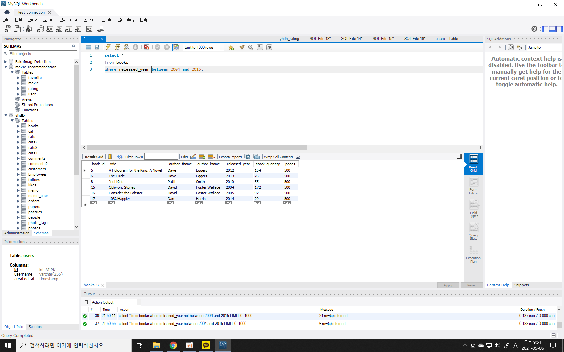564x352 pixels.
Task: Switch to yhdb_rating tab
Action: point(289,39)
